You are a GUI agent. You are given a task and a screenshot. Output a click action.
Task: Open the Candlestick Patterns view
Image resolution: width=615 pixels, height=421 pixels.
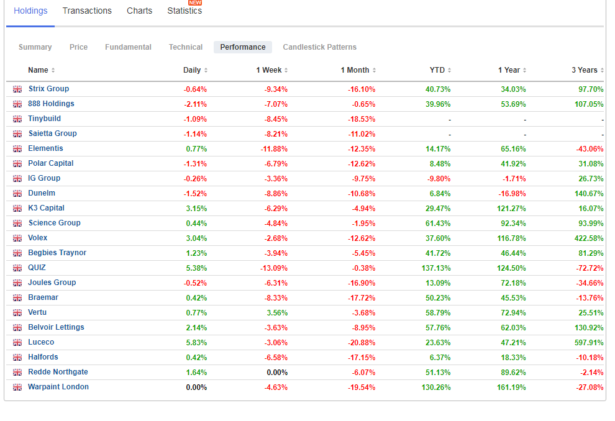click(320, 47)
